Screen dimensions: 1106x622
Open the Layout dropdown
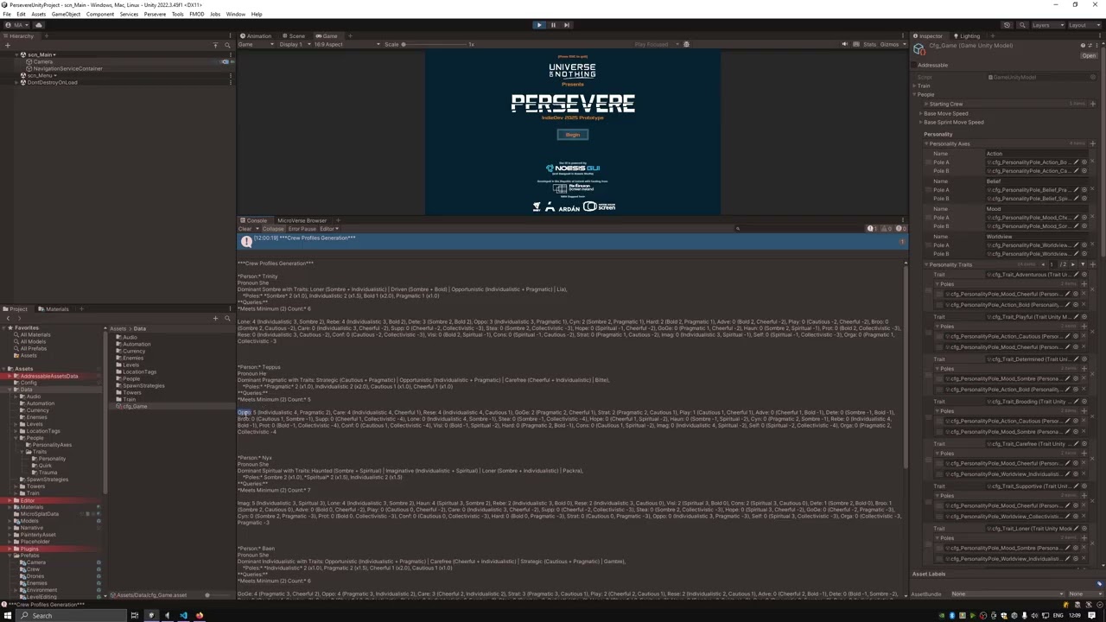coord(1084,25)
